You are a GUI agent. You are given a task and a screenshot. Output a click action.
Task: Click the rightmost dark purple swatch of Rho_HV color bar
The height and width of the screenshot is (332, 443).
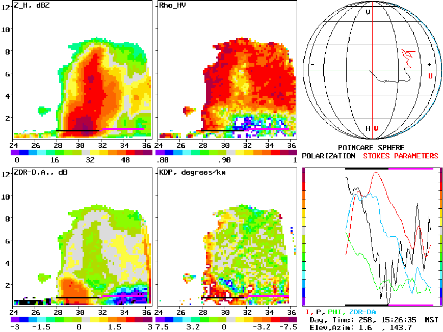(293, 153)
